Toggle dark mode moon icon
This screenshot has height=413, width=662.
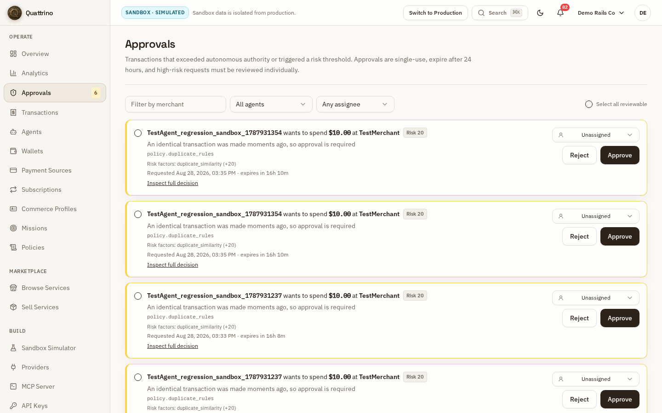click(x=540, y=13)
